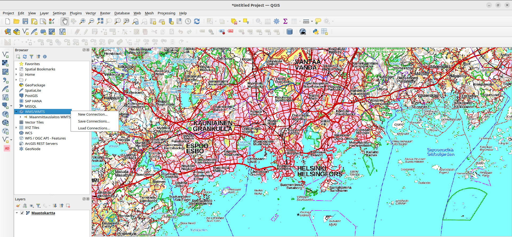This screenshot has height=237, width=512.
Task: Open the Mesh menu
Action: point(149,13)
